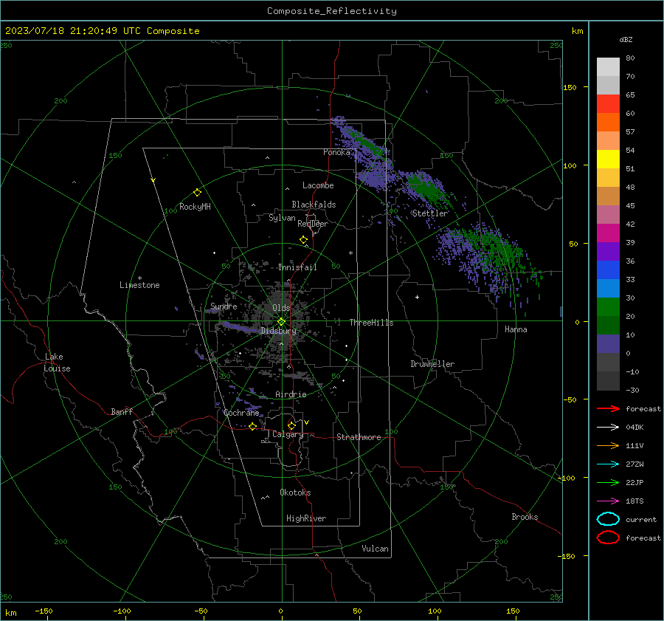Click the yellow radar center marker at Didsbury
Screen dimensions: 664x621
point(281,322)
